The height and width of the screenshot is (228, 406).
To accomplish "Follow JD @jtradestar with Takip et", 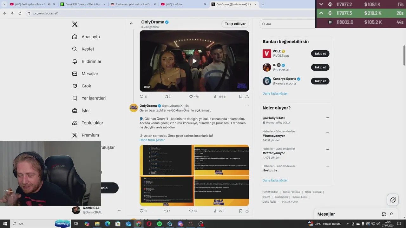I will 320,67.
